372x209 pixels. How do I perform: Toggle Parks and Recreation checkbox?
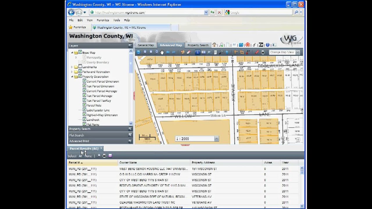(x=80, y=71)
